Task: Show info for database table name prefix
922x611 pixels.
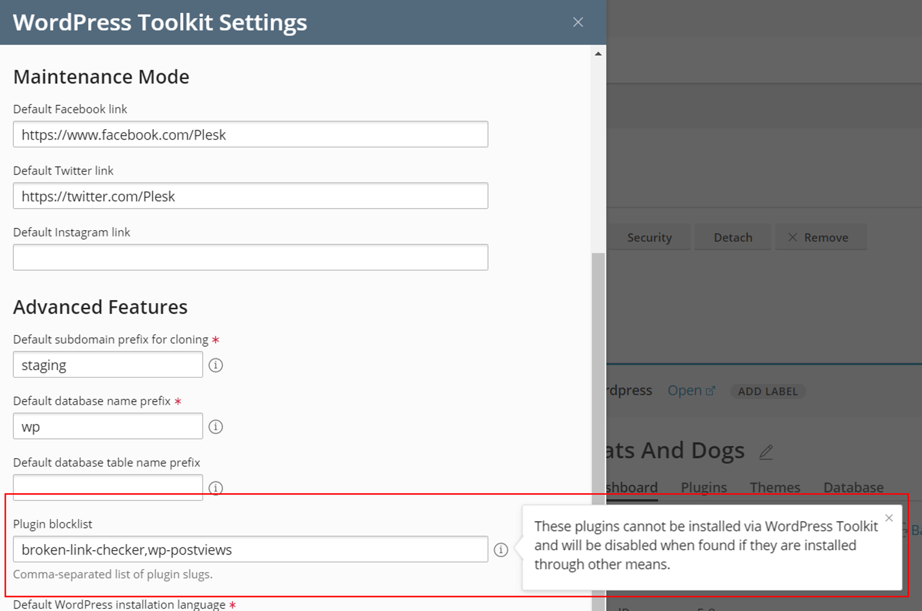Action: click(215, 488)
